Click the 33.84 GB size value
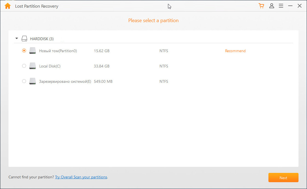307x189 pixels. click(102, 66)
